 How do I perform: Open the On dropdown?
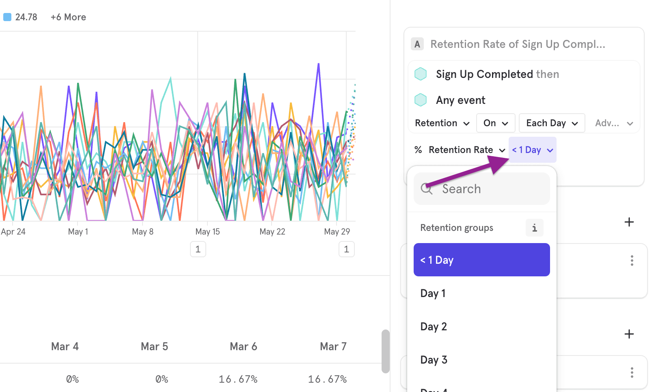point(495,123)
